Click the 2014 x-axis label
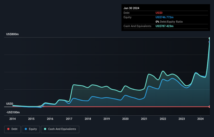Viewport: 214px width, 137px height. [13, 119]
